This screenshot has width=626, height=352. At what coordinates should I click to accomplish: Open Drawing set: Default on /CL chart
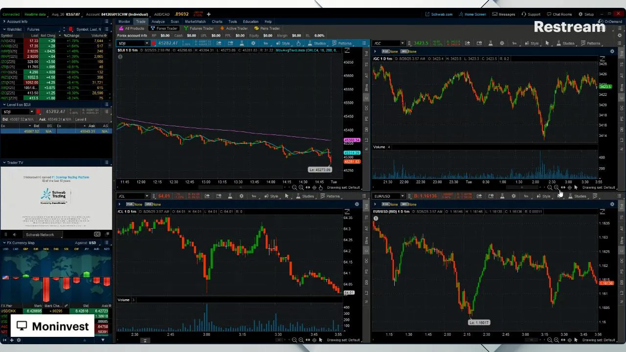coord(343,340)
